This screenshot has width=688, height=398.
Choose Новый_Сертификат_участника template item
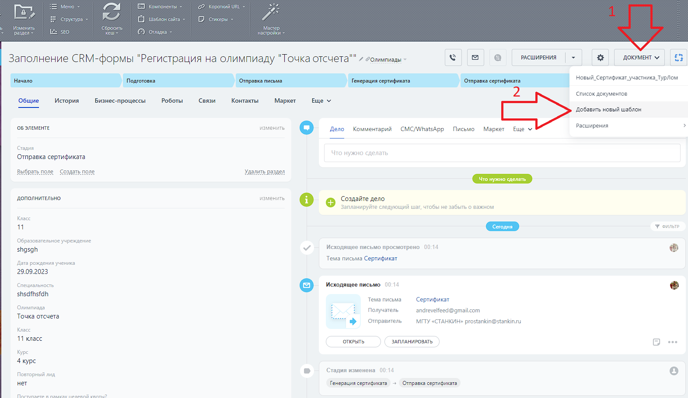coord(629,77)
